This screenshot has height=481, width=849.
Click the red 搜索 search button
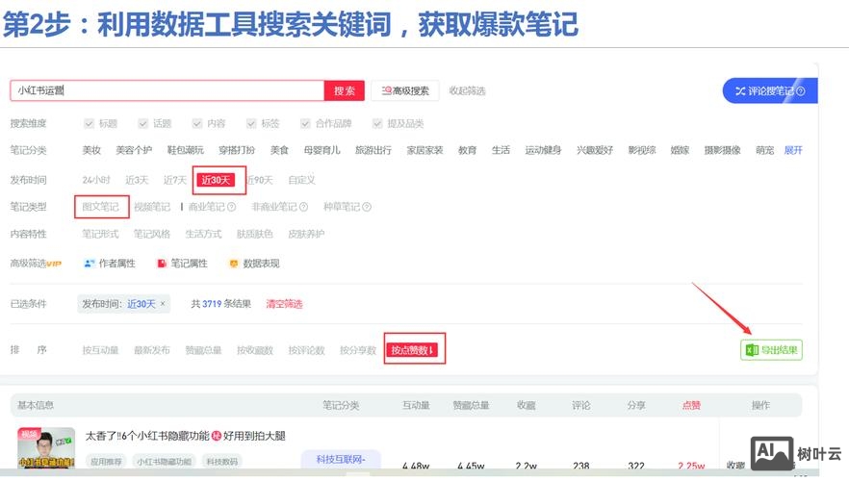tap(345, 90)
